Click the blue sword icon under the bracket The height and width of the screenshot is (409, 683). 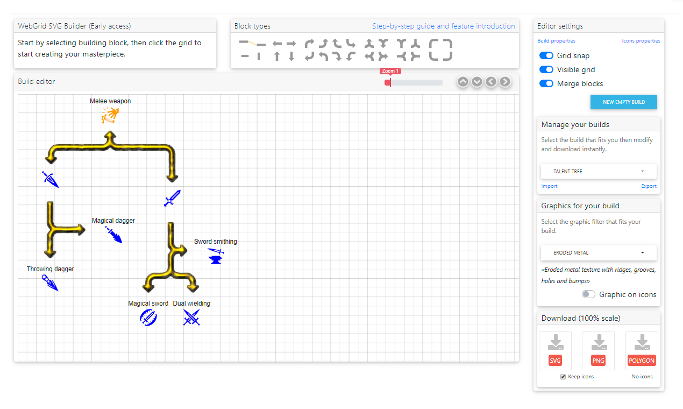tap(173, 198)
